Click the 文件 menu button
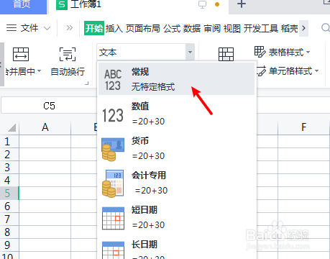This screenshot has width=330, height=259. pos(29,28)
